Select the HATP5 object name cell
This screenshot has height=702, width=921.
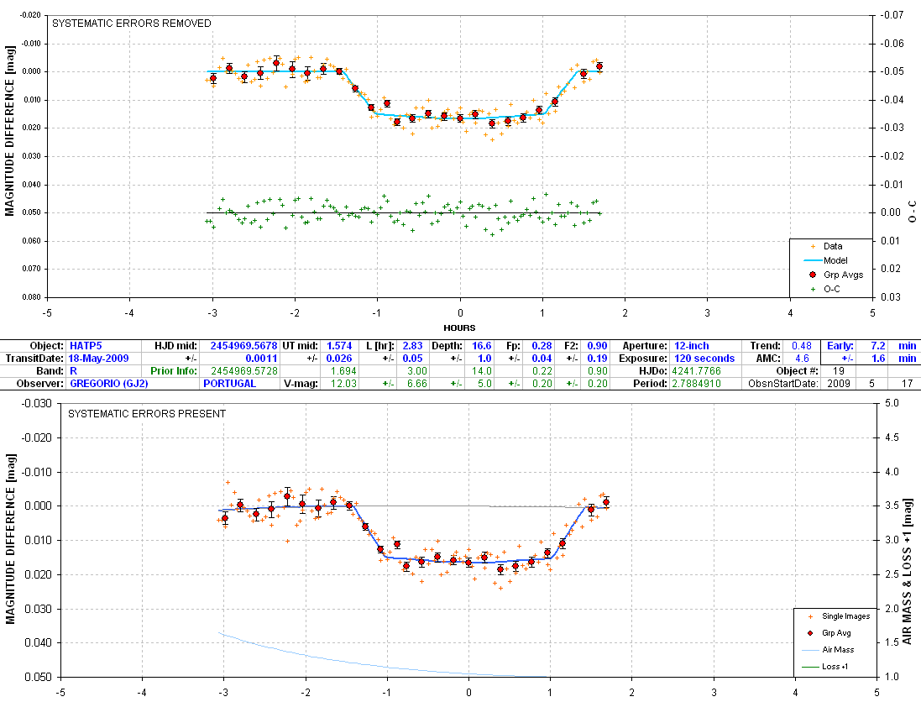click(86, 346)
